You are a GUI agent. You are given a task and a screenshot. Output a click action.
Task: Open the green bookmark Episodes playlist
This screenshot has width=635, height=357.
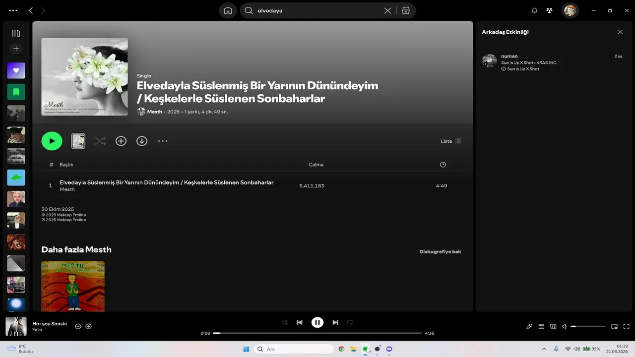pyautogui.click(x=16, y=92)
